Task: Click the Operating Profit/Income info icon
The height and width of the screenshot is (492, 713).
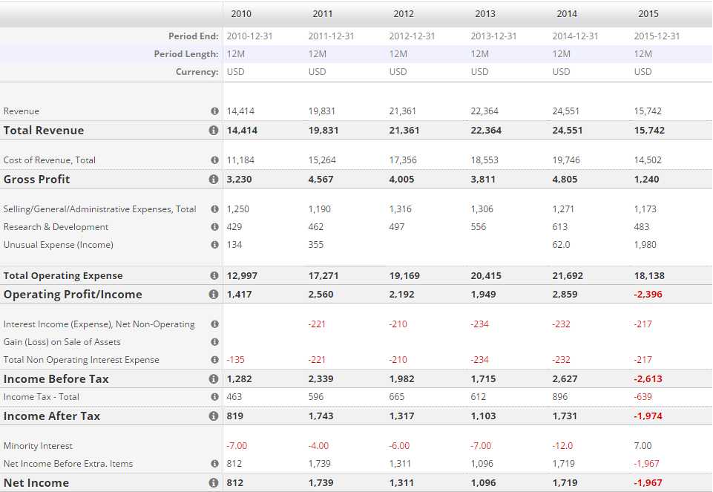Action: pos(214,295)
